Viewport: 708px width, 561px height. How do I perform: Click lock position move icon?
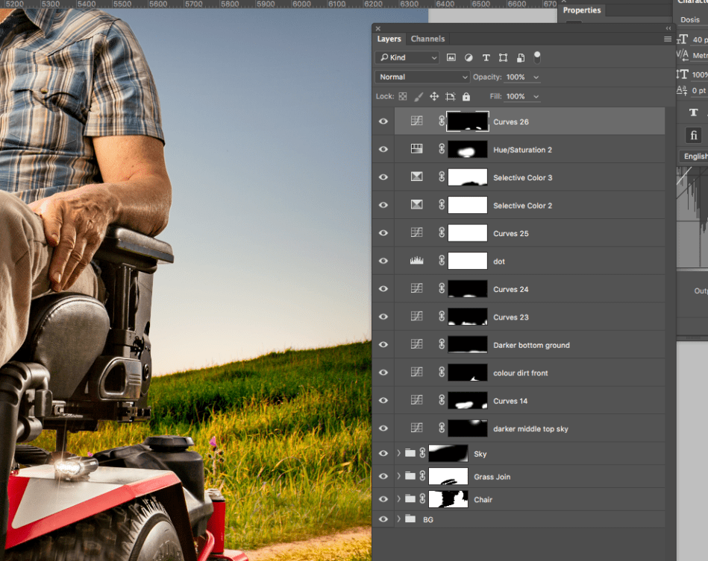434,97
